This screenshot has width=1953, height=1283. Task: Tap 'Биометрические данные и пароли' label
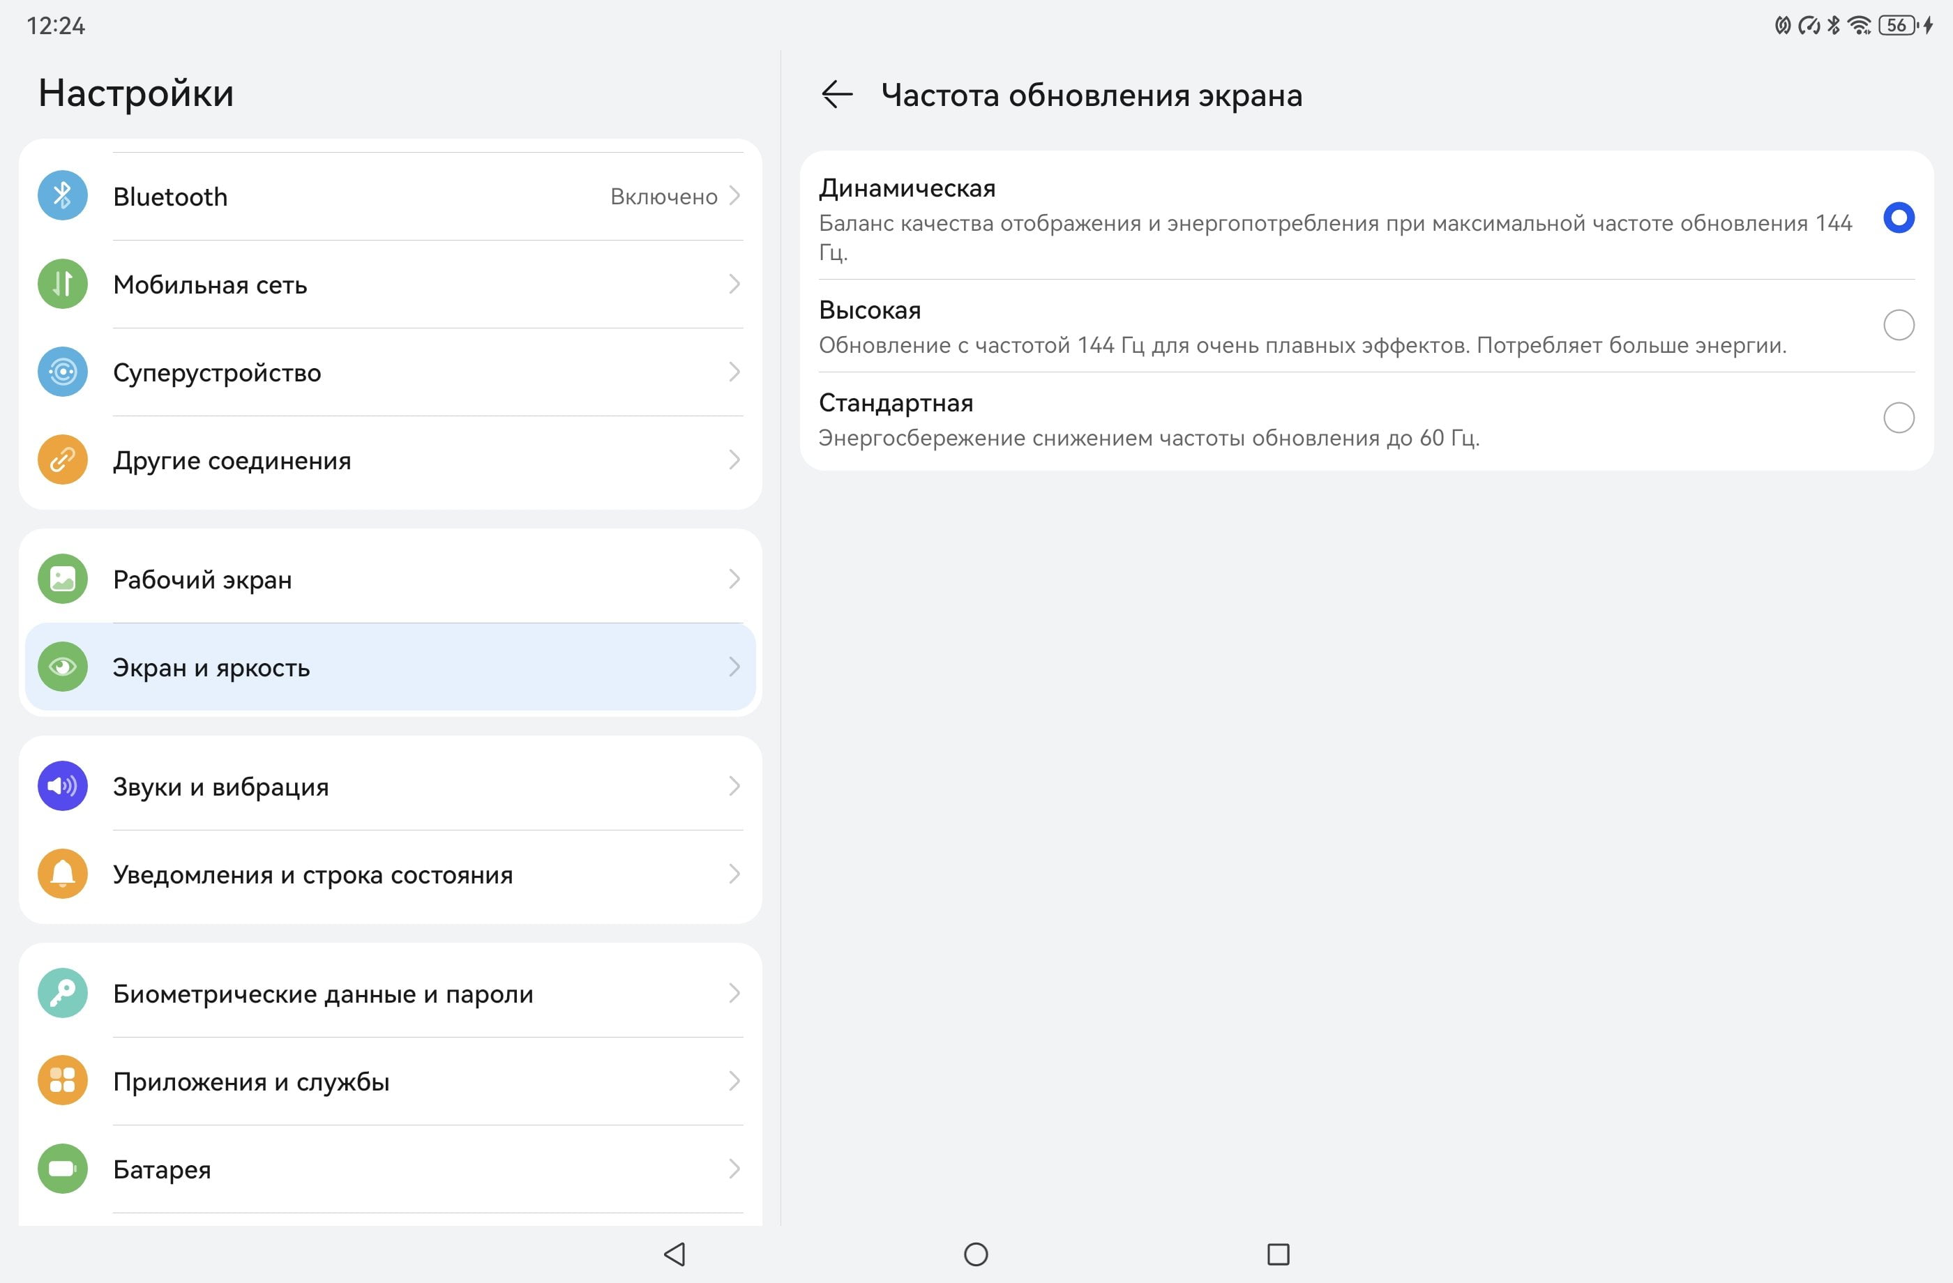click(x=324, y=994)
